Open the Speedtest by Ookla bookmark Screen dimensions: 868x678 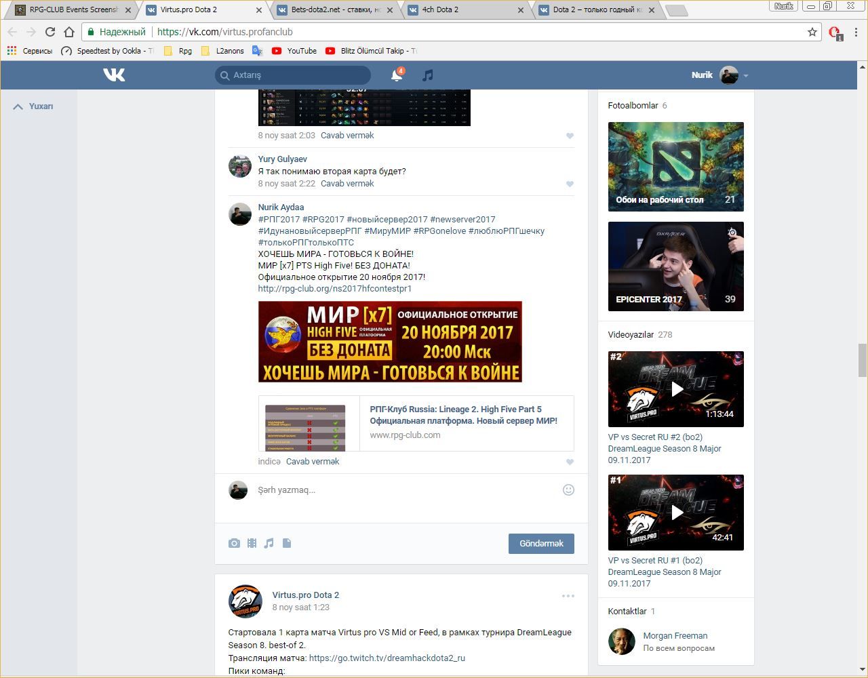point(107,51)
